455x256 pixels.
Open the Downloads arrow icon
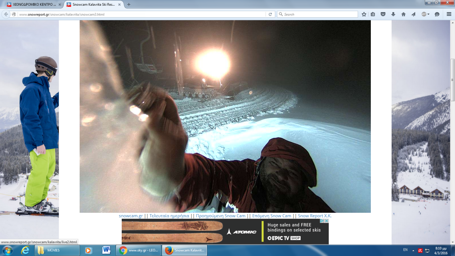pos(393,14)
